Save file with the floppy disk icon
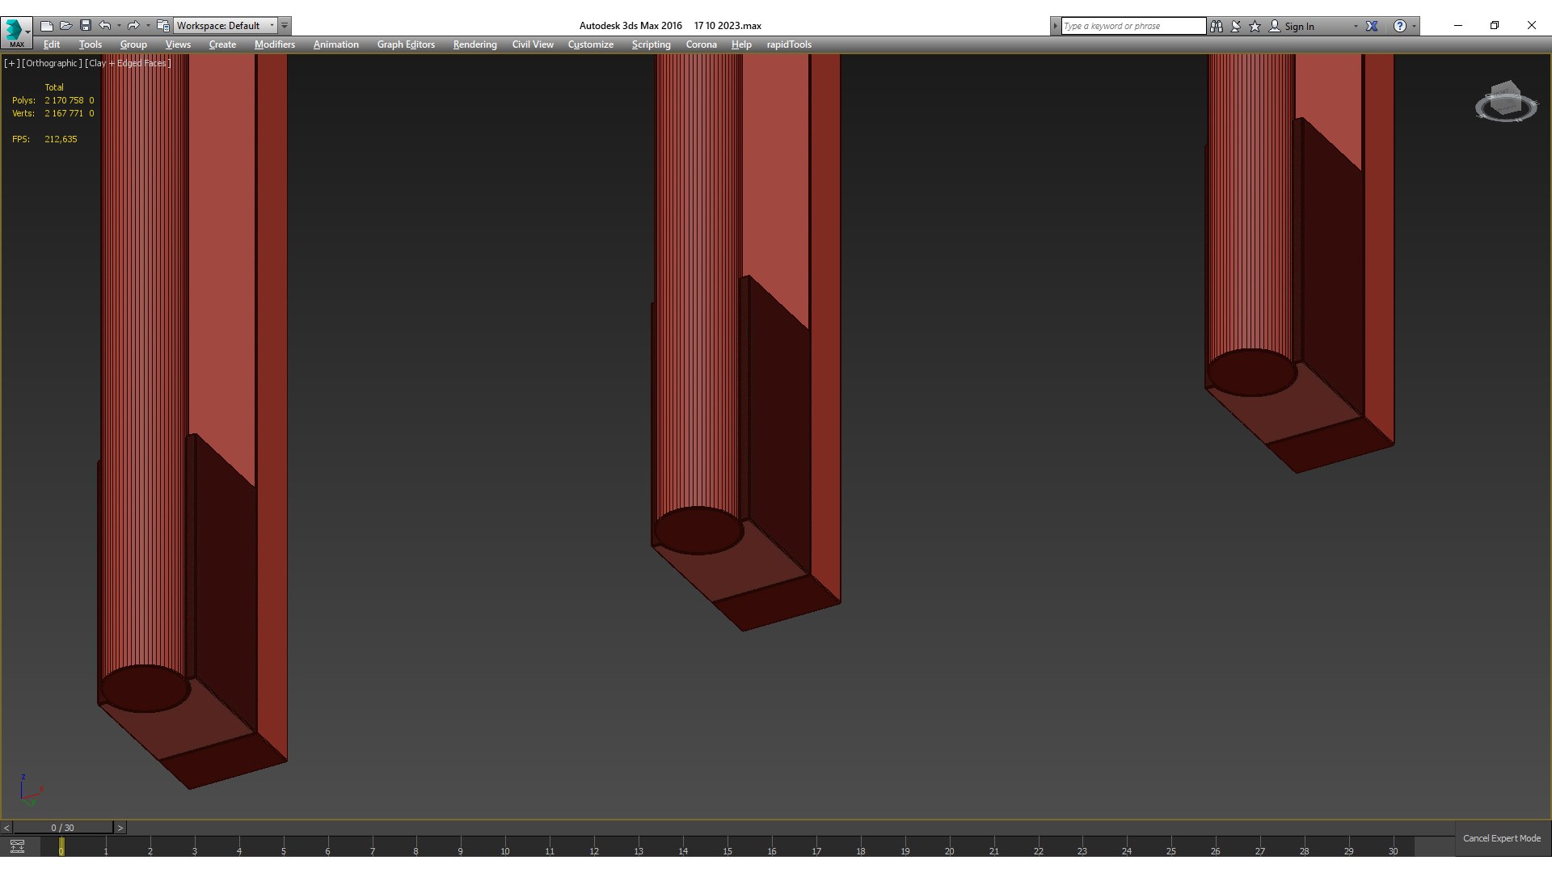1552x873 pixels. point(86,26)
